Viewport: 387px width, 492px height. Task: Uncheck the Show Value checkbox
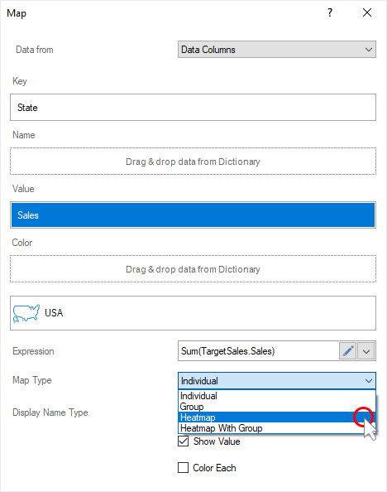coord(184,441)
